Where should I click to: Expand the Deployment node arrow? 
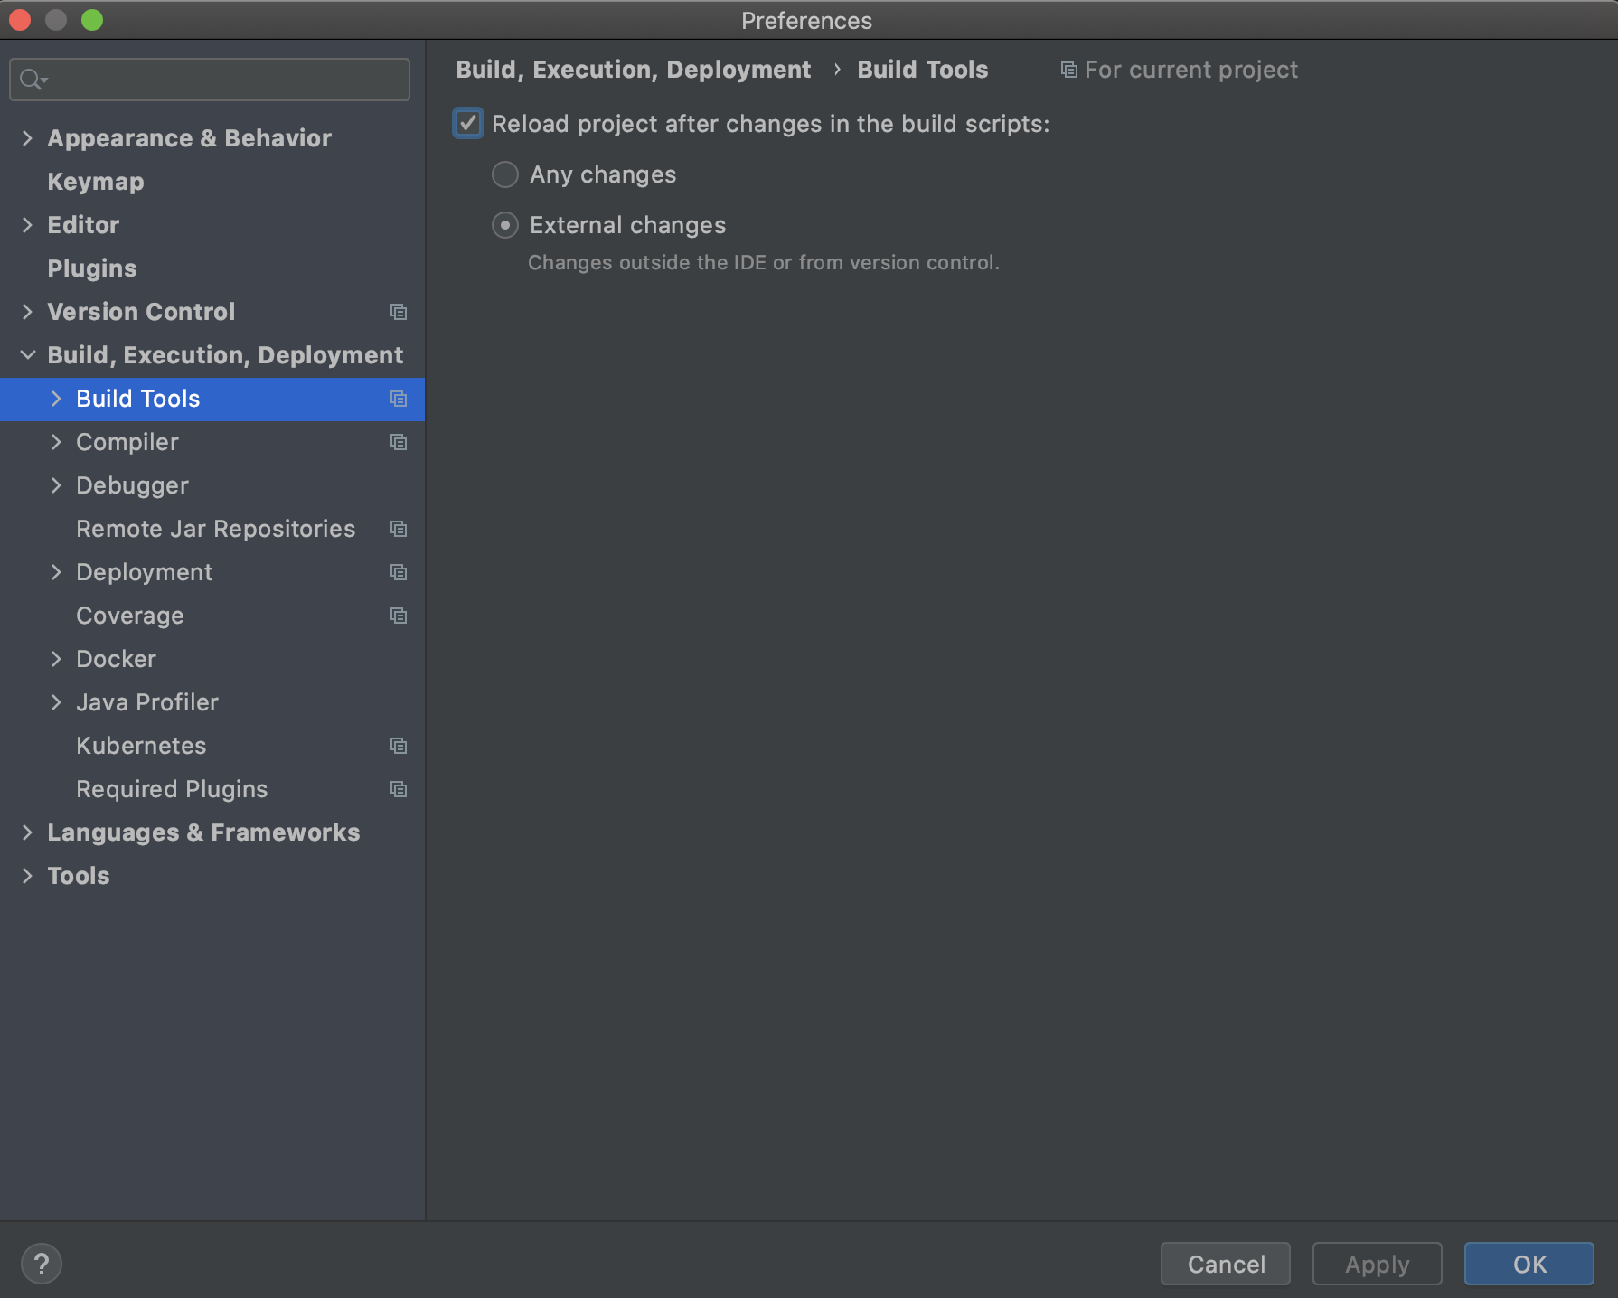pos(56,572)
